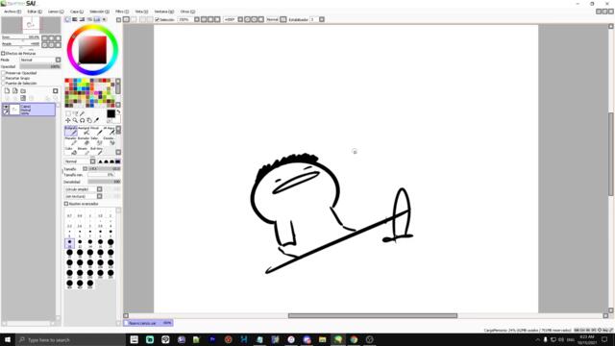Select brush size preset 10

tap(70, 243)
